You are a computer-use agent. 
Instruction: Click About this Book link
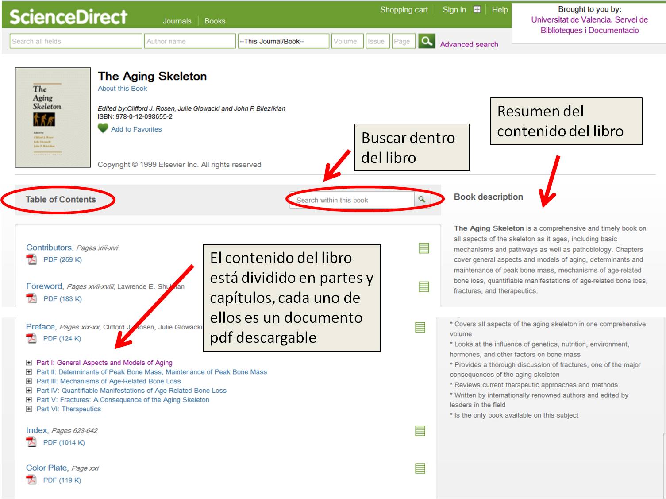pos(123,89)
